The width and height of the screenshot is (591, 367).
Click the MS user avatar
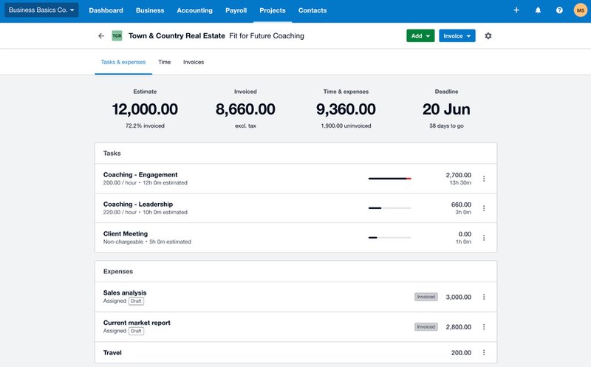point(580,10)
